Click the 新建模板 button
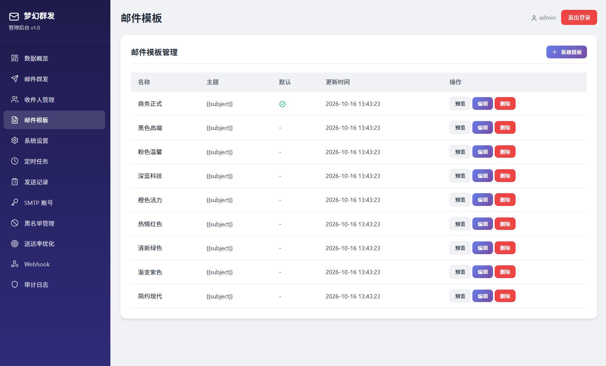Screen dimensions: 606x366 point(566,52)
